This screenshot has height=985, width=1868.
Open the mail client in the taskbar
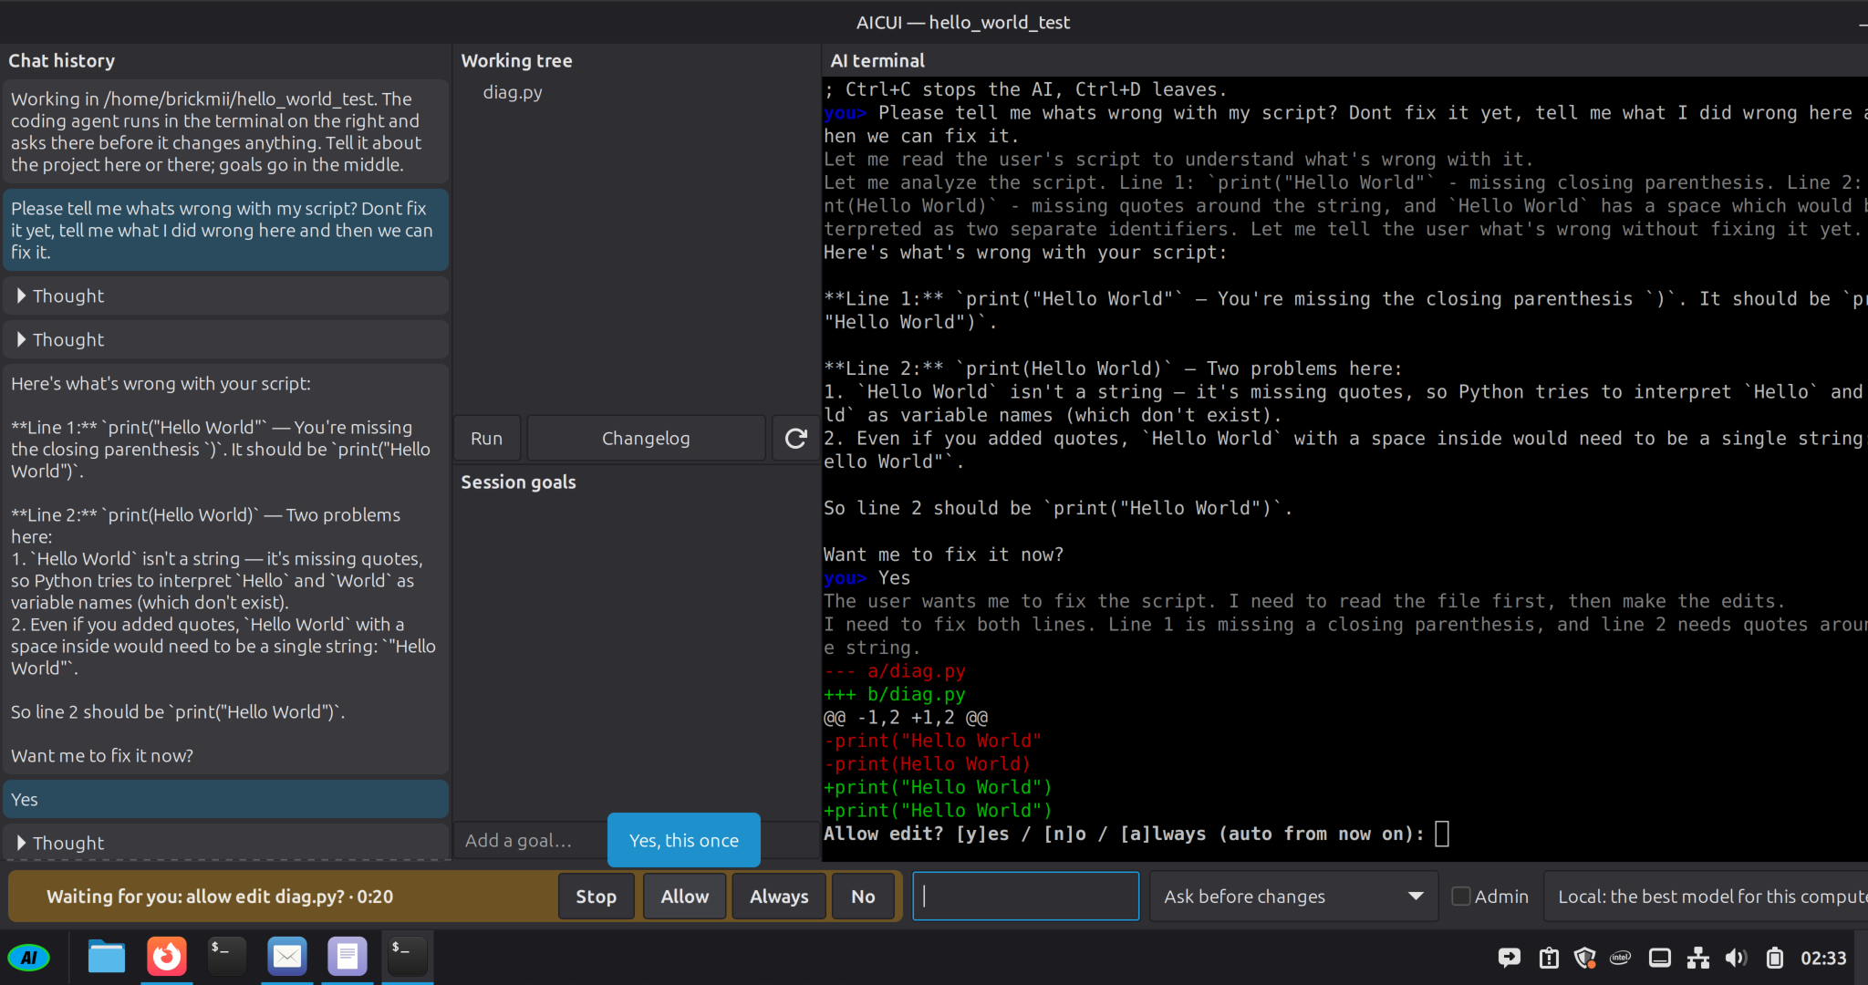pos(287,957)
